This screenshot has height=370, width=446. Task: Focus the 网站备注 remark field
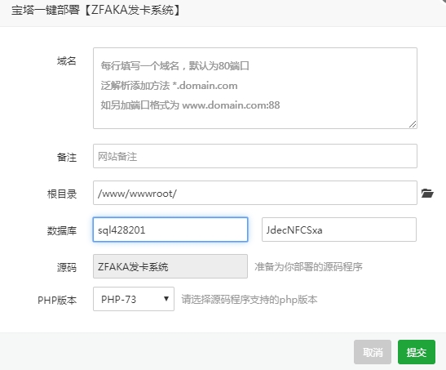[x=255, y=156]
